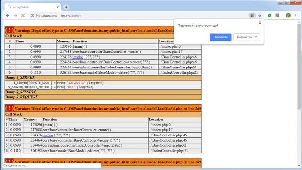Viewport: 302px width, 170px height.
Task: Click $_SERVER['REMOTE_ADDR'] cell
Action: coord(30,83)
